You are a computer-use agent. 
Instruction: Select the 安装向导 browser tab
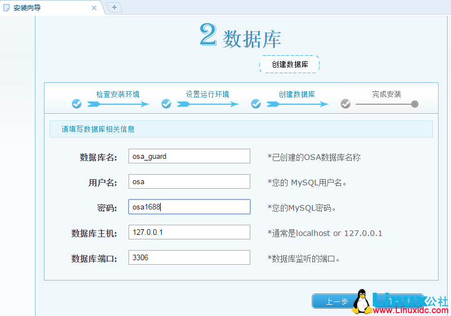pyautogui.click(x=52, y=8)
